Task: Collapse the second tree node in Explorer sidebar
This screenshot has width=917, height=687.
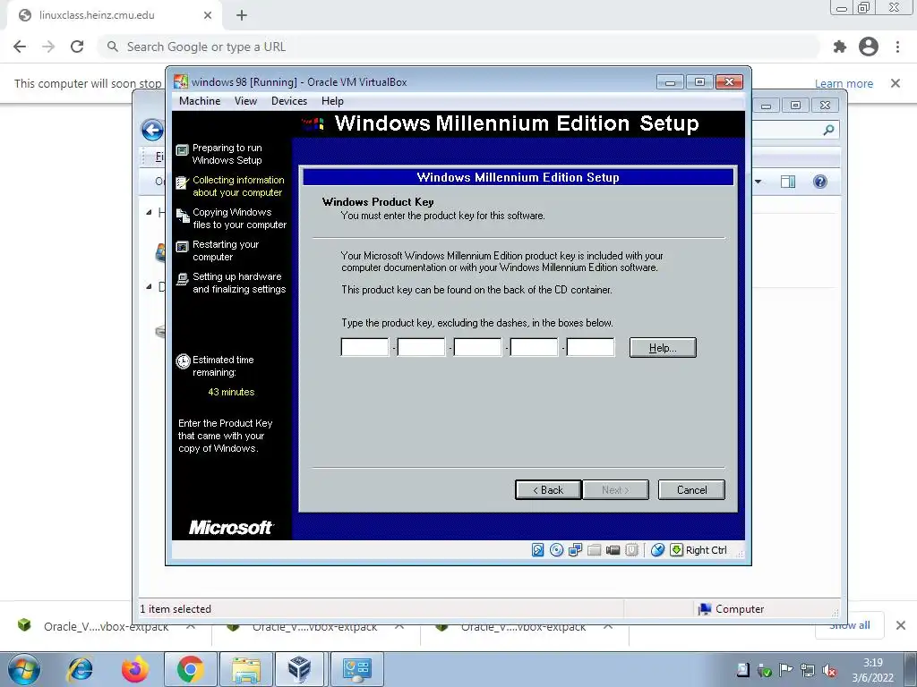Action: click(149, 286)
